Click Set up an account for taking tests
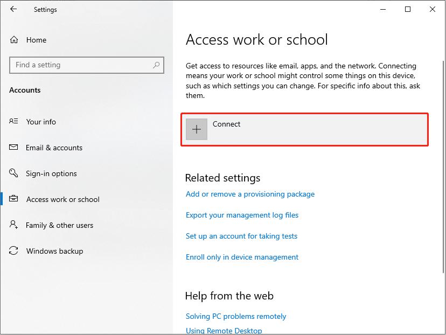The height and width of the screenshot is (335, 446). click(x=241, y=236)
